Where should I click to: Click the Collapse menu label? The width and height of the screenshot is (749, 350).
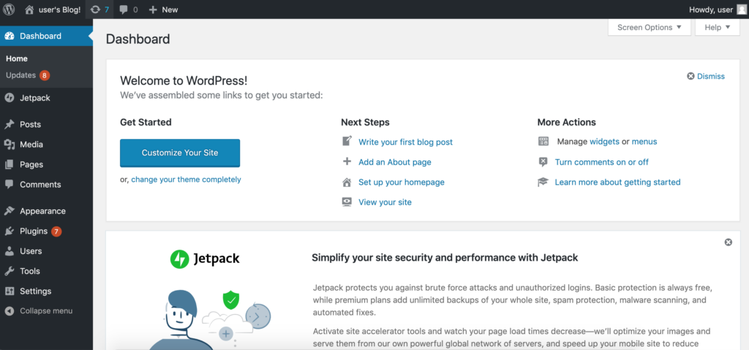click(46, 310)
